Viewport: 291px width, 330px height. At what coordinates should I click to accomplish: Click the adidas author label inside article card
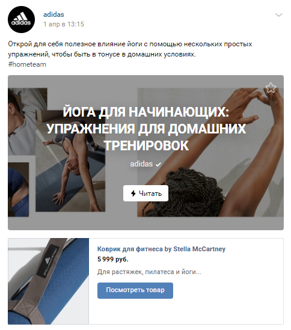point(141,164)
